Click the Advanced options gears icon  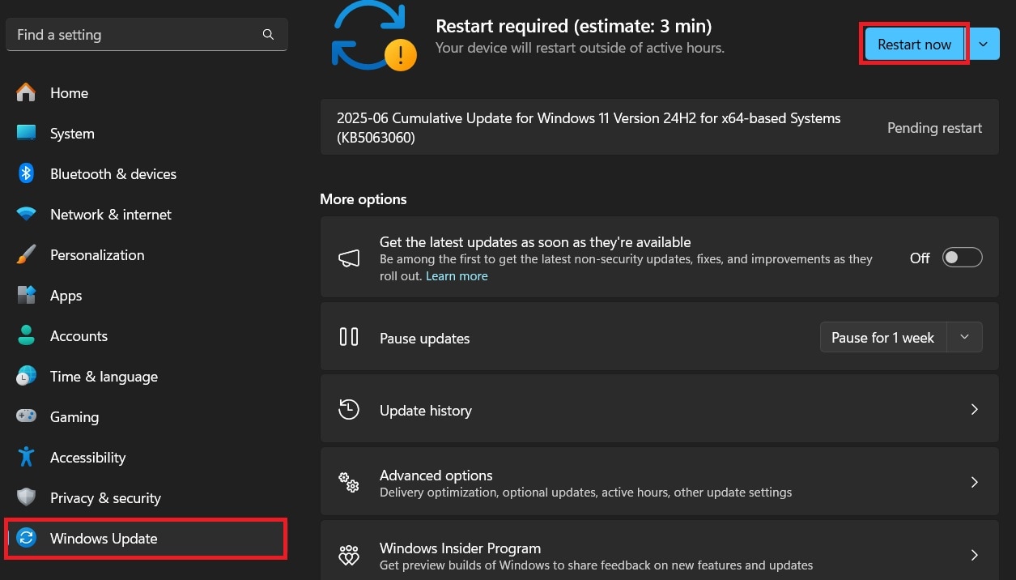click(349, 482)
